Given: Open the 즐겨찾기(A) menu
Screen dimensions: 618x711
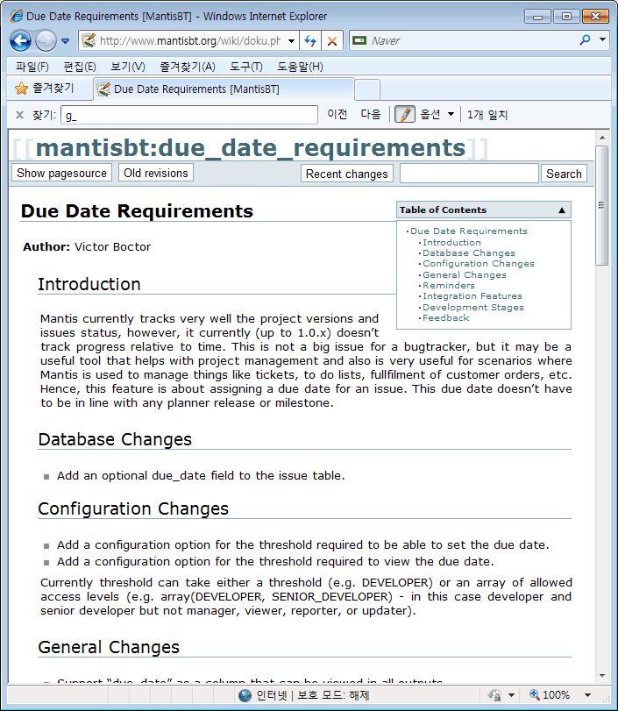Looking at the screenshot, I should tap(188, 67).
